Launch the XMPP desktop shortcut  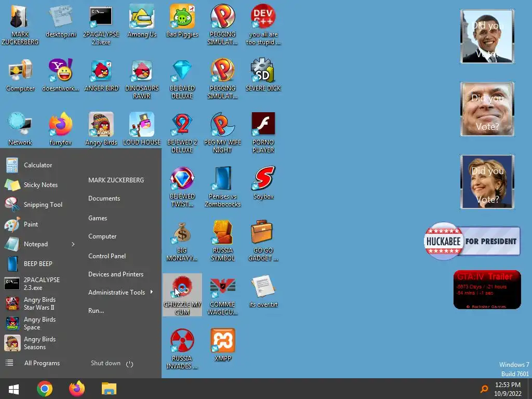[222, 345]
